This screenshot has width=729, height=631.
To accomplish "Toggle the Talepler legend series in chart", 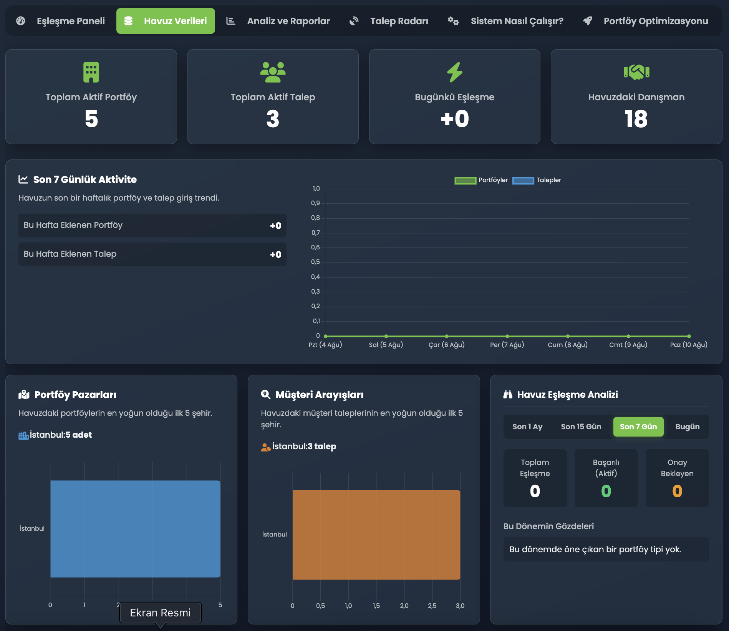I will (537, 180).
